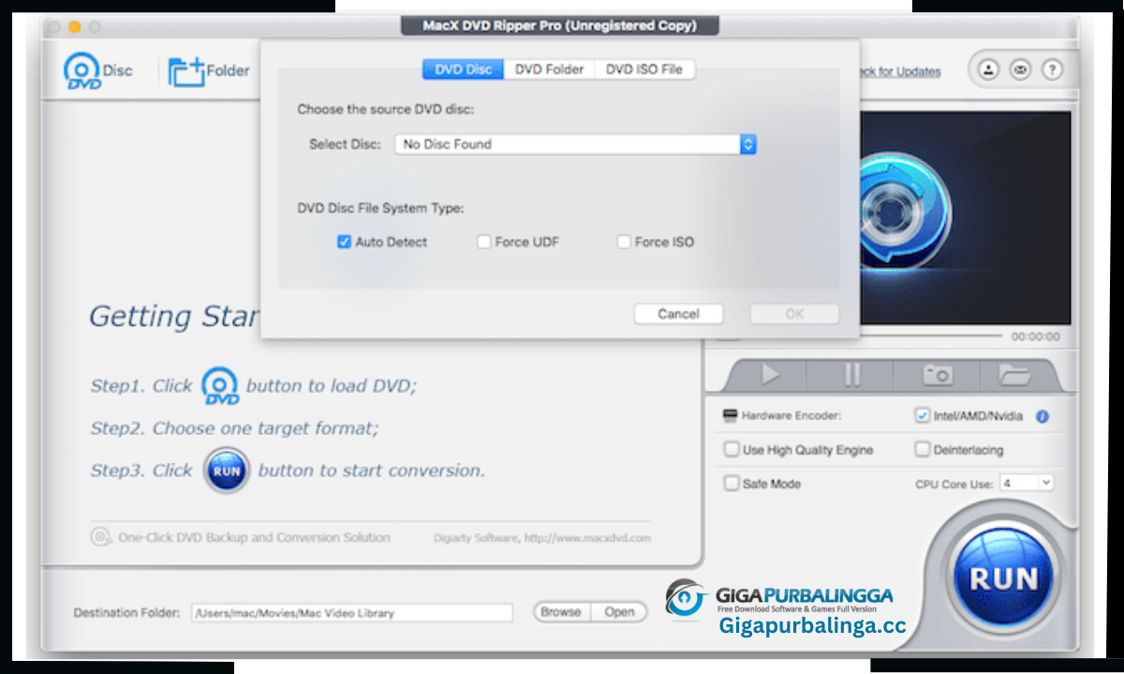The image size is (1124, 674).
Task: Click the email envelope icon at top right
Action: 1020,70
